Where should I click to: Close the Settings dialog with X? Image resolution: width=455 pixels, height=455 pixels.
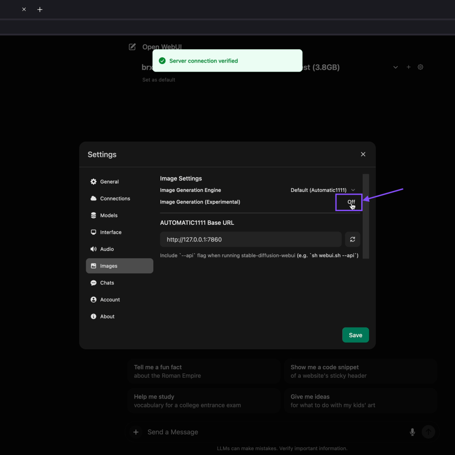click(x=363, y=154)
